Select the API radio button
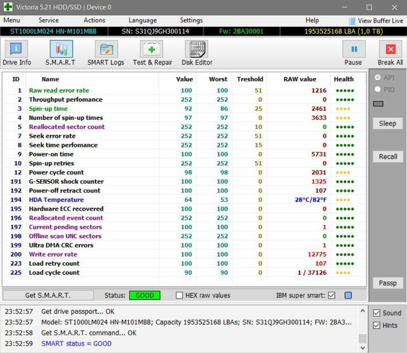This screenshot has height=353, width=407. 378,78
